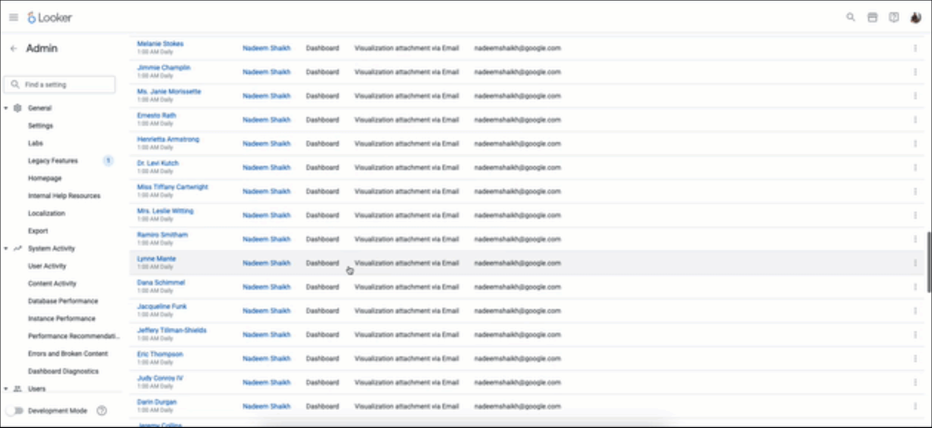The width and height of the screenshot is (932, 428).
Task: Open the Dana Schimmel schedule link
Action: pyautogui.click(x=161, y=282)
